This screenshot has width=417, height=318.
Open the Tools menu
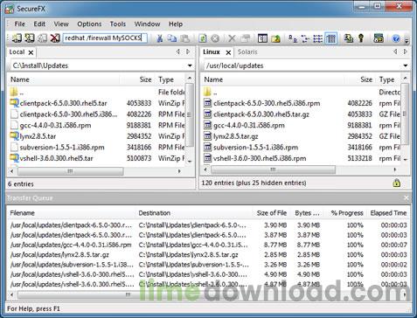point(118,24)
